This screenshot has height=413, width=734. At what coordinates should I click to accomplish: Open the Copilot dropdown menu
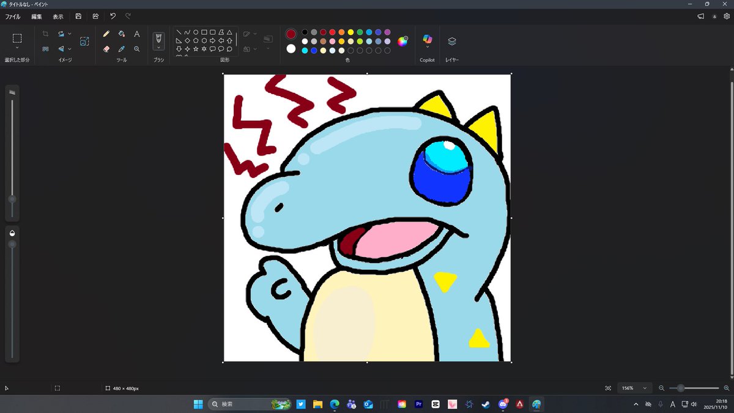coord(427,48)
